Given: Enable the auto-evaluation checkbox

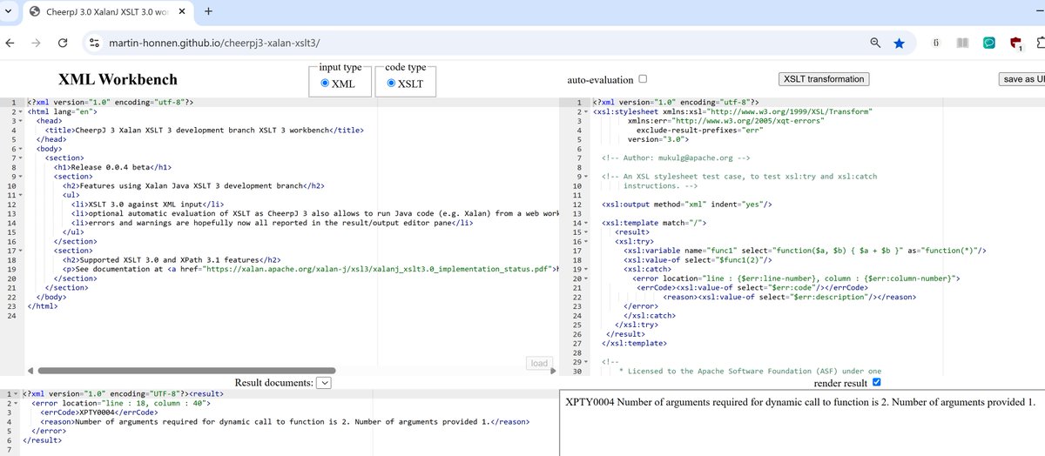Looking at the screenshot, I should pyautogui.click(x=643, y=79).
